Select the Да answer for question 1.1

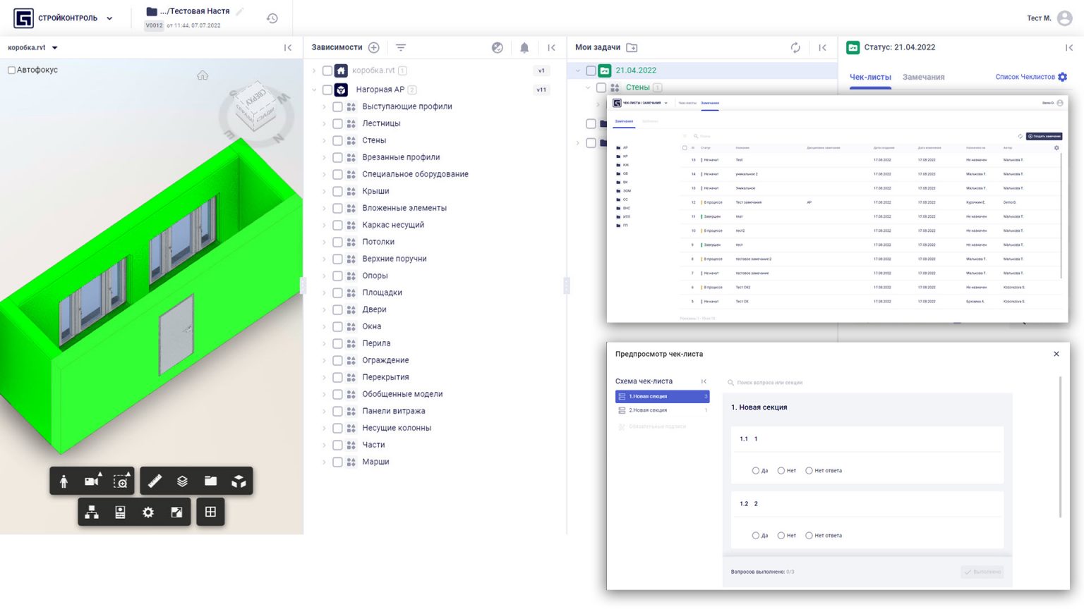756,470
